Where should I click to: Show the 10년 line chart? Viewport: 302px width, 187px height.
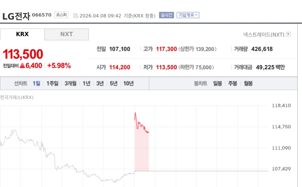pos(128,84)
